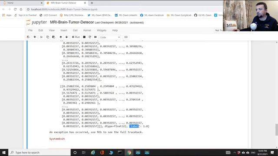
Task: Click the Windows taskbar search box
Action: 40,153
